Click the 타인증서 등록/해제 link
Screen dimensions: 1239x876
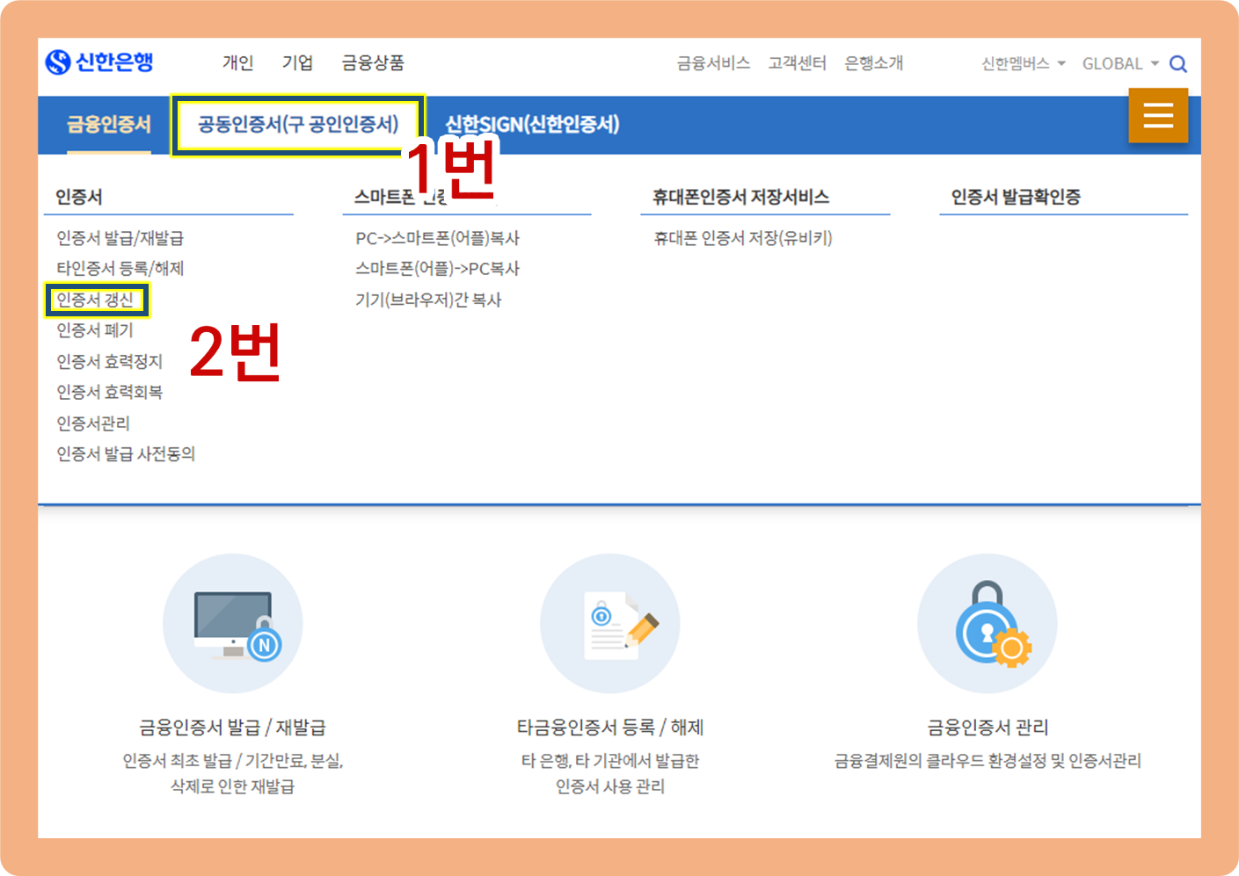tap(120, 269)
